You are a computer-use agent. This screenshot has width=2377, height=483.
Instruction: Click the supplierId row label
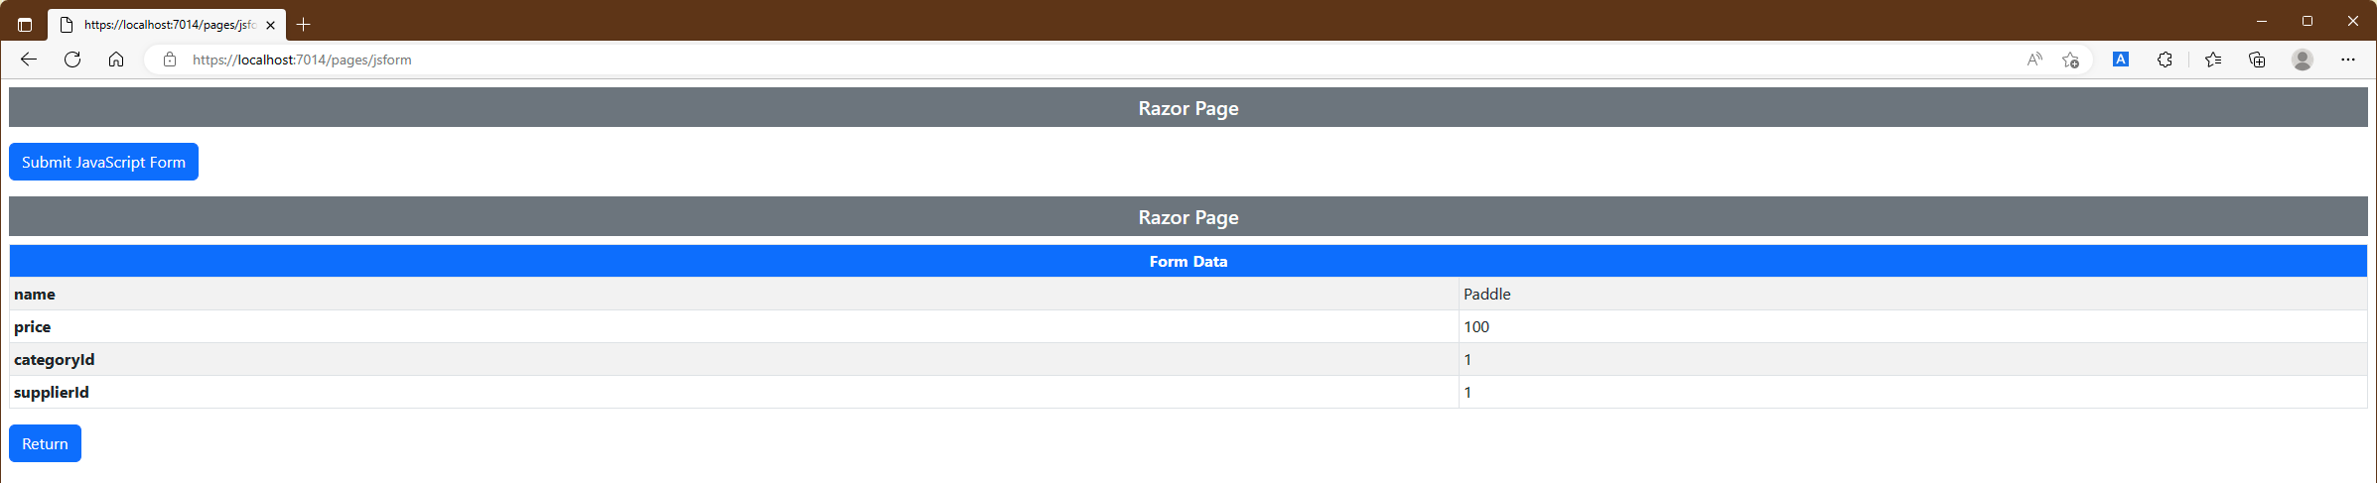click(x=52, y=392)
